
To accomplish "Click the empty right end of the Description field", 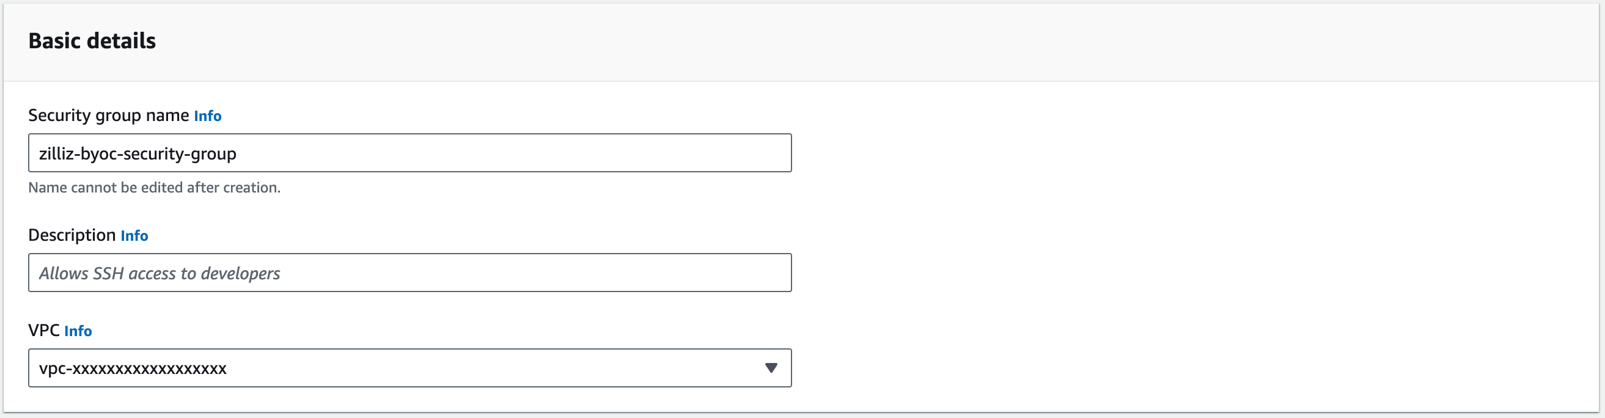I will (716, 273).
